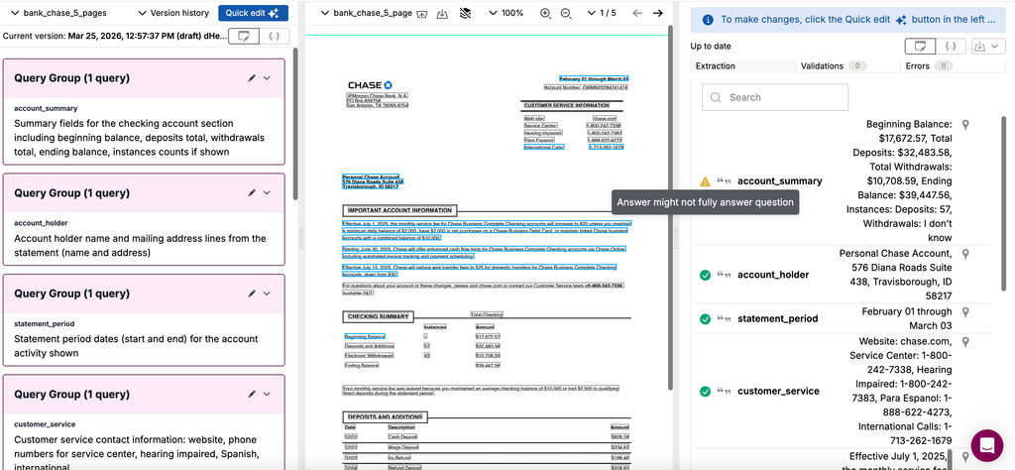This screenshot has height=470, width=1015.
Task: Select the account_holder result label
Action: point(773,275)
